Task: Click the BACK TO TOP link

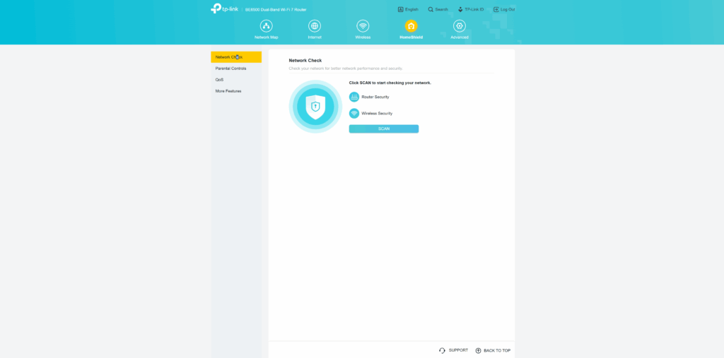Action: coord(497,351)
